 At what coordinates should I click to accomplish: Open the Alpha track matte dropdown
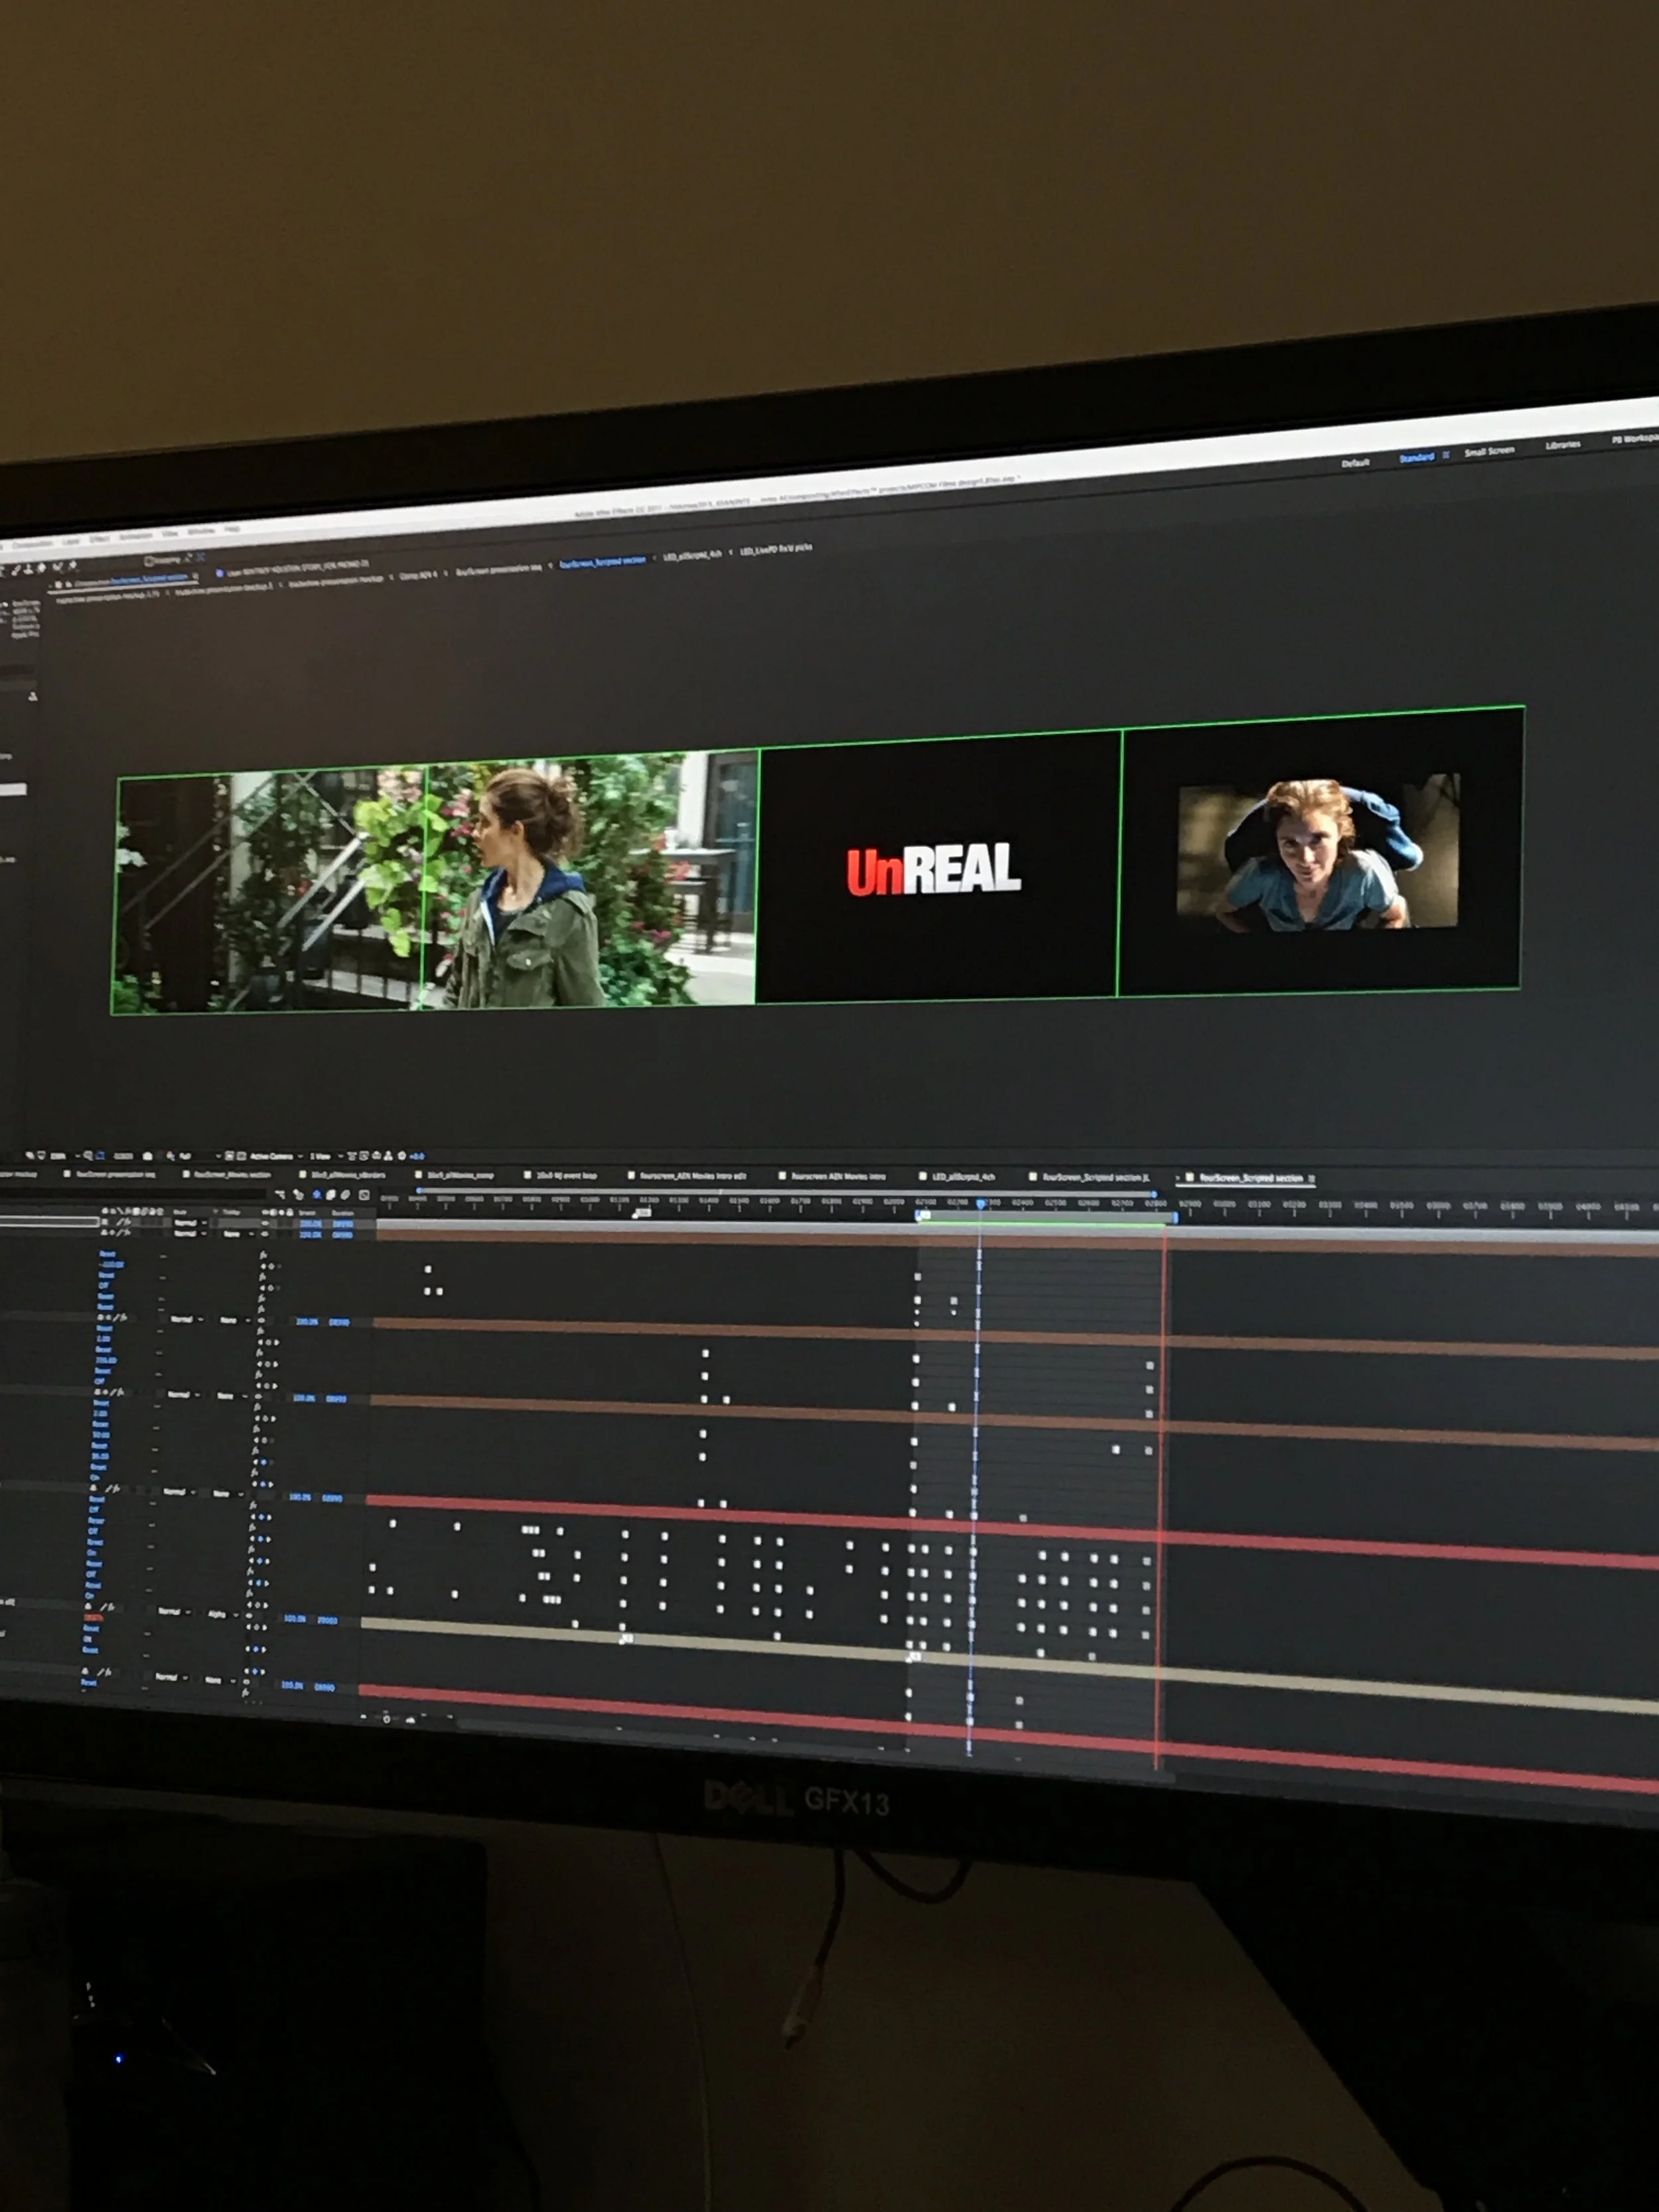pos(222,1615)
